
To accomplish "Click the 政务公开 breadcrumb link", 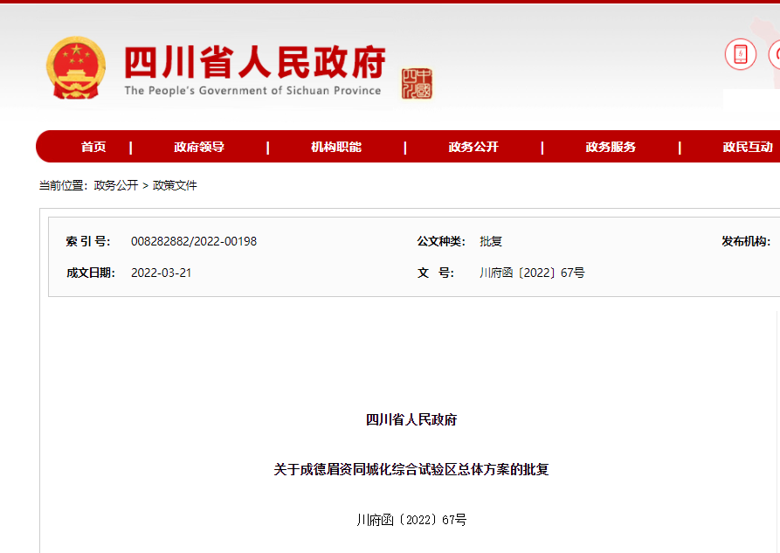I will pyautogui.click(x=116, y=185).
